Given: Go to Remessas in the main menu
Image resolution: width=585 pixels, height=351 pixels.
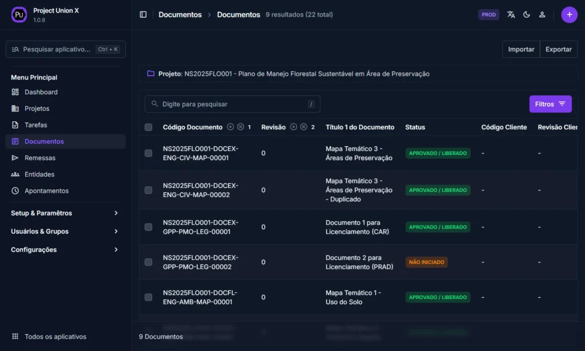Looking at the screenshot, I should click(x=39, y=158).
